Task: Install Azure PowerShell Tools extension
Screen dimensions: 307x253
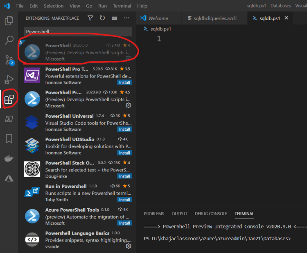Action: point(124,223)
